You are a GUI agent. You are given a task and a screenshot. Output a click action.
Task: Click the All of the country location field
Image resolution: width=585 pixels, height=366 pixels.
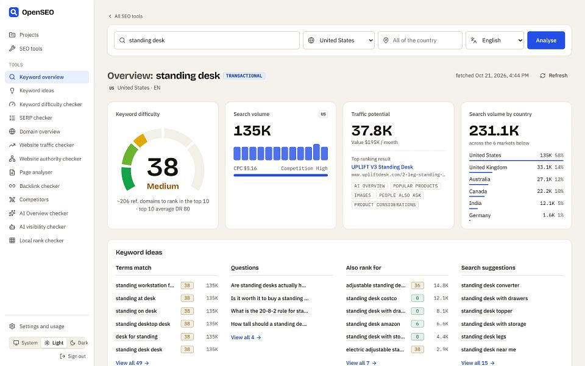[420, 40]
